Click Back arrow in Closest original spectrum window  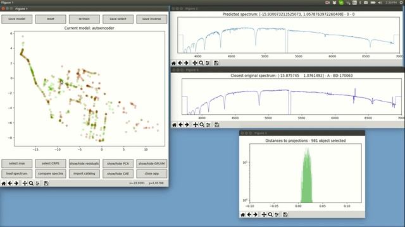(x=180, y=125)
